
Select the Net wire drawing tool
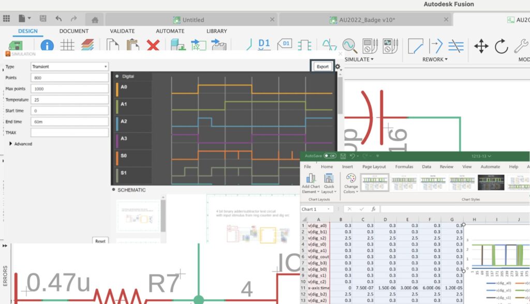click(248, 45)
